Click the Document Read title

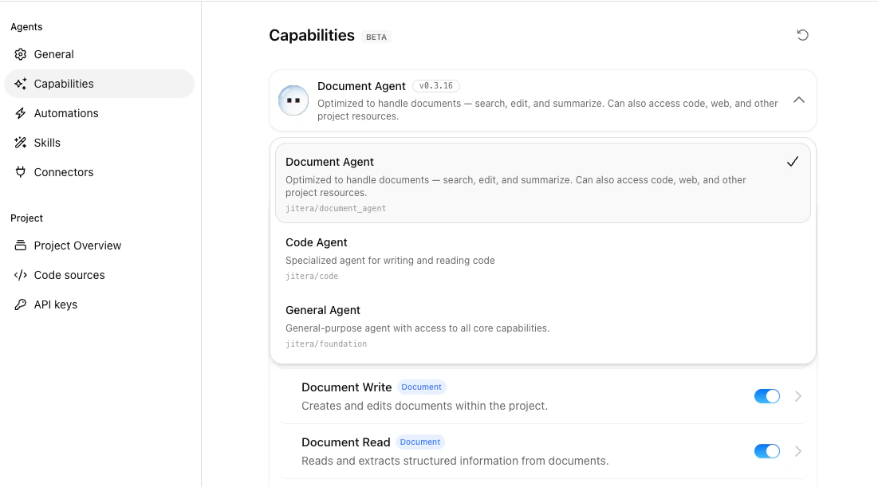345,442
